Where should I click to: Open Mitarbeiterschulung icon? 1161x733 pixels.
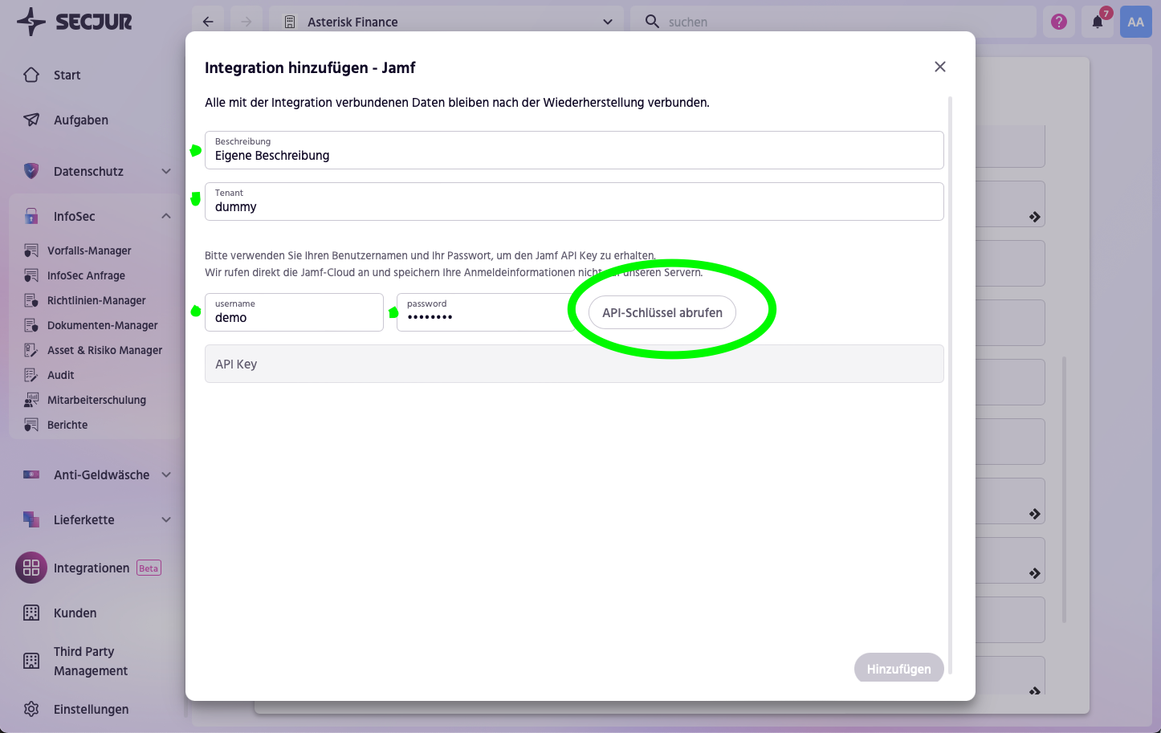[31, 400]
